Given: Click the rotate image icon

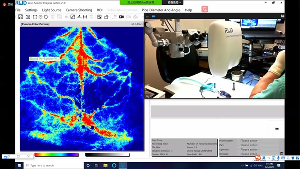Looking at the screenshot, I should point(106,17).
